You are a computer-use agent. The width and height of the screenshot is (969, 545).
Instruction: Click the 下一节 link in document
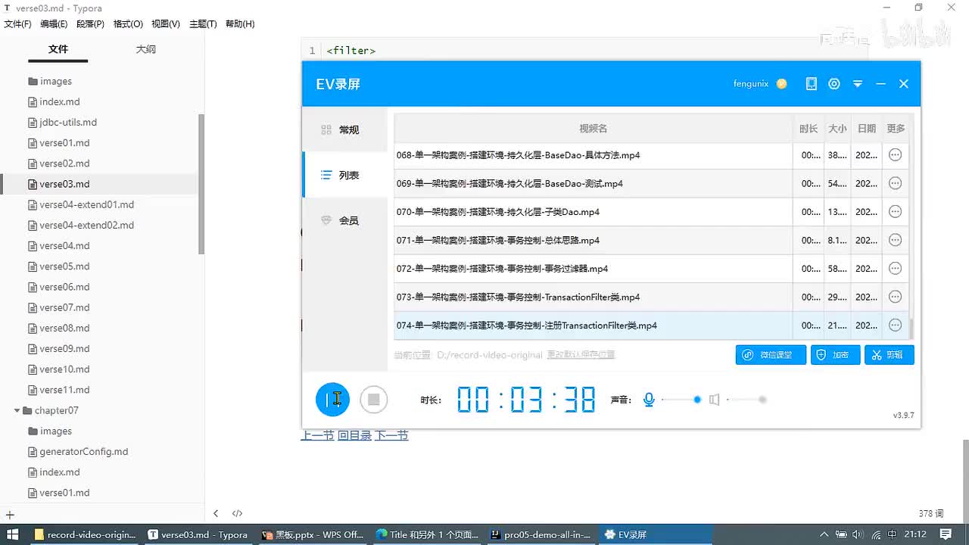click(391, 435)
